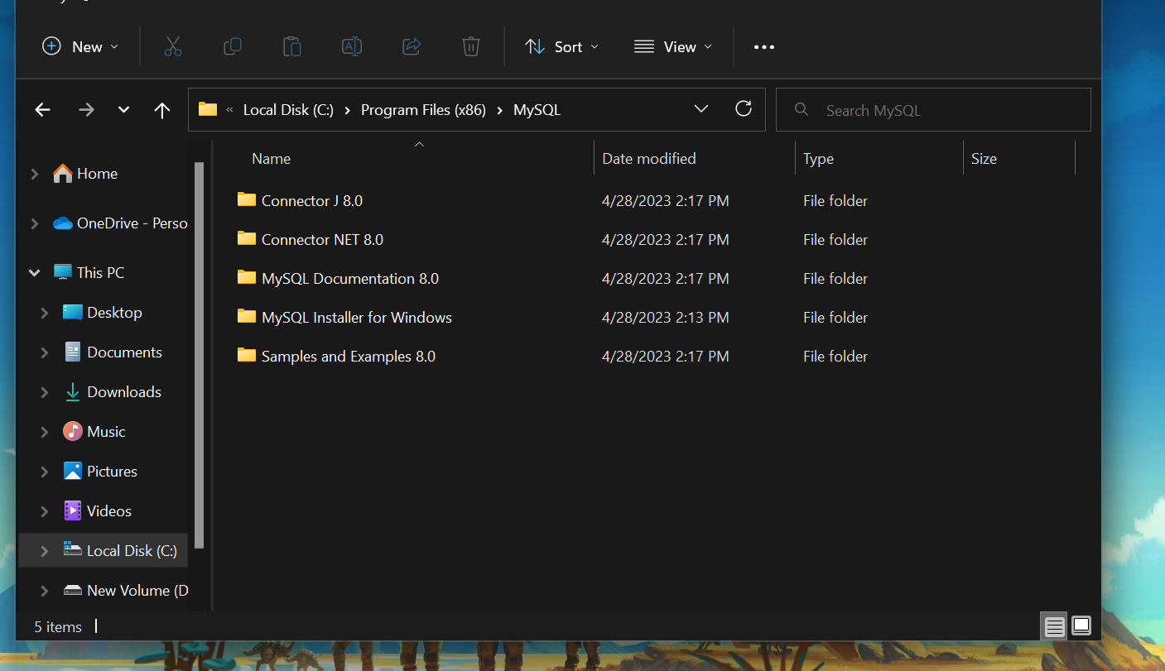This screenshot has height=671, width=1165.
Task: Click the Home icon in sidebar
Action: click(62, 173)
